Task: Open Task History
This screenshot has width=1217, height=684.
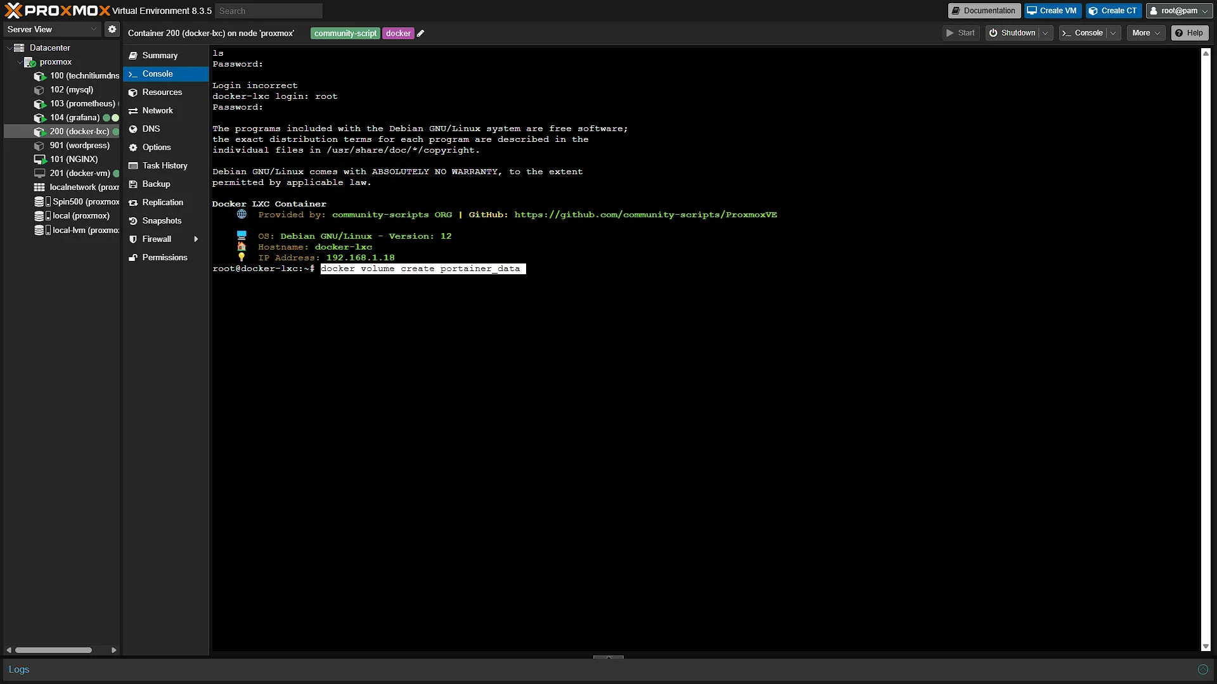Action: pos(165,166)
